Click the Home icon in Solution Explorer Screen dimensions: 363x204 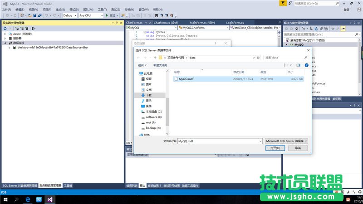296,29
